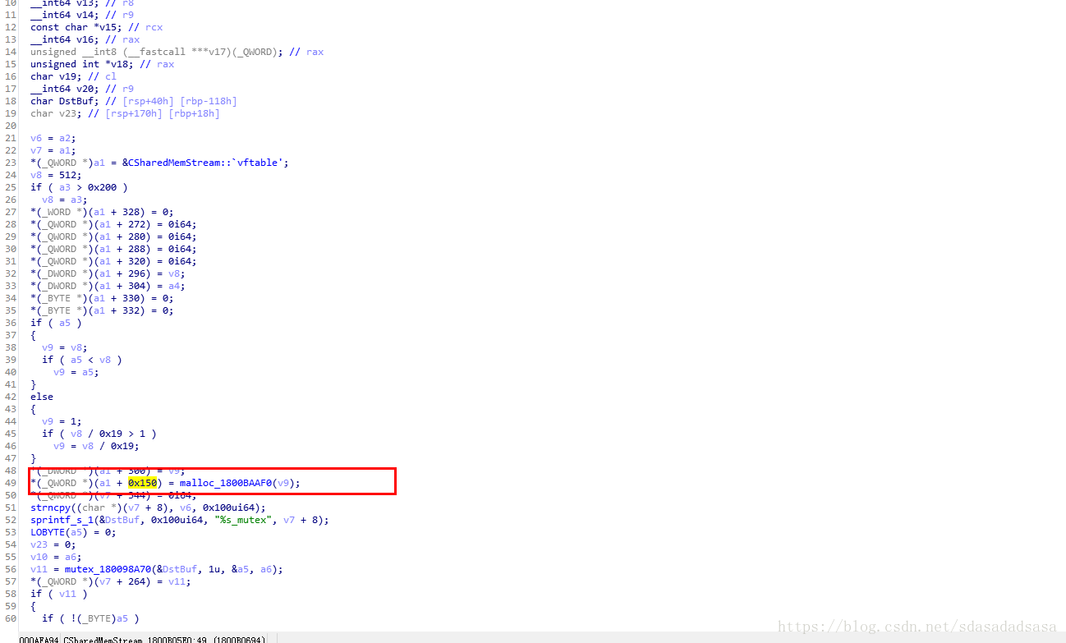Select the '__int64 v14;' declaration
This screenshot has height=643, width=1066.
pyautogui.click(x=65, y=15)
